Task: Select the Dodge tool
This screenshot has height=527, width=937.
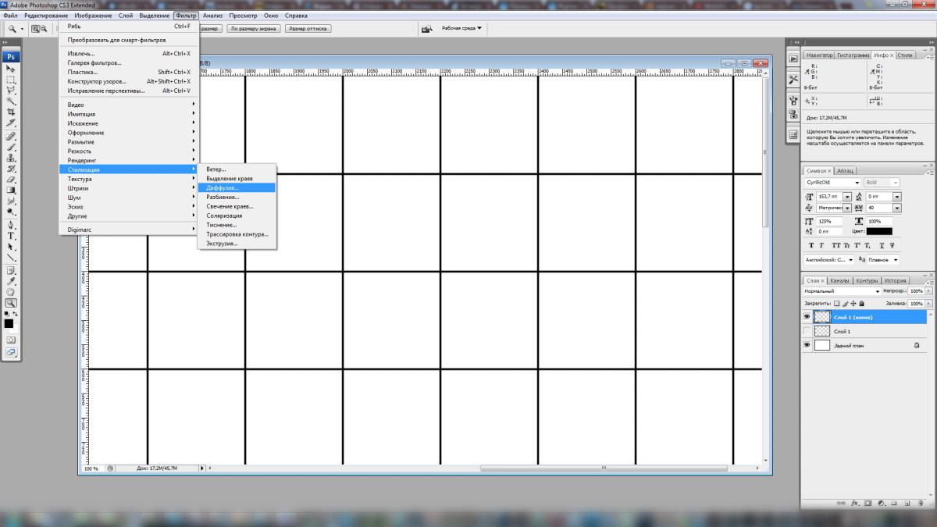Action: click(x=12, y=211)
